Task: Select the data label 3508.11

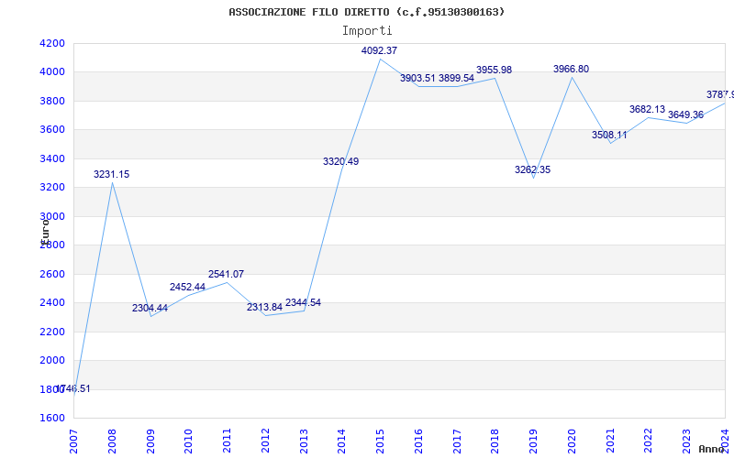Action: (x=609, y=135)
